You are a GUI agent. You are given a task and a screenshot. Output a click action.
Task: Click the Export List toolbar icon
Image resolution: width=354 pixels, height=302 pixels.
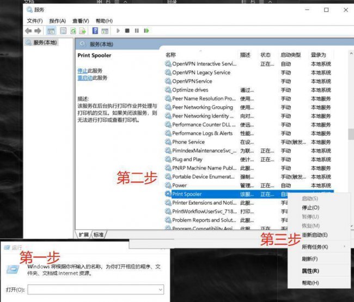82,31
